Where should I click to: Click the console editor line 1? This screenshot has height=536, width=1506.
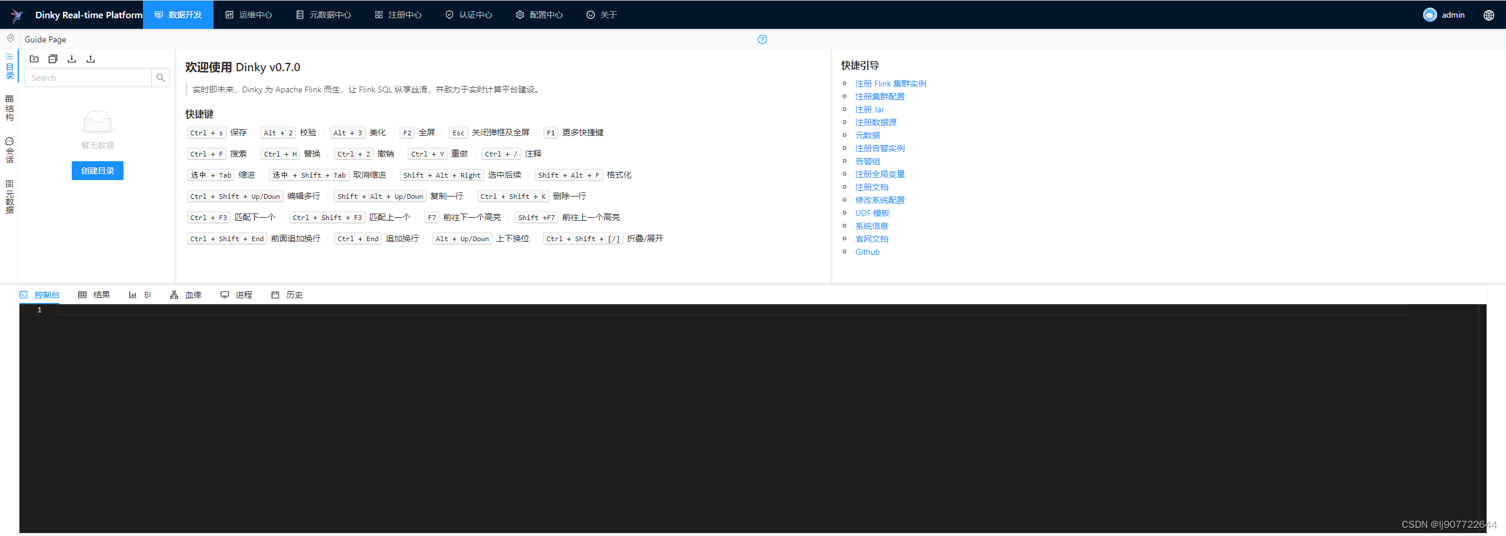pos(732,310)
